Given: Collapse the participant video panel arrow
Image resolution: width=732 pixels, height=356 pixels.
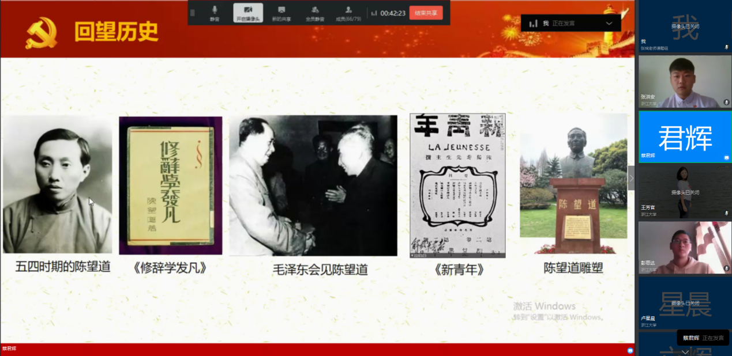Looking at the screenshot, I should click(631, 178).
